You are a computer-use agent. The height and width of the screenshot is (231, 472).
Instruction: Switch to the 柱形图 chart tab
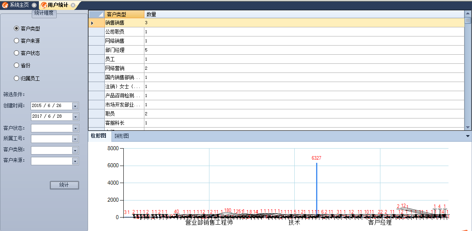[98, 136]
